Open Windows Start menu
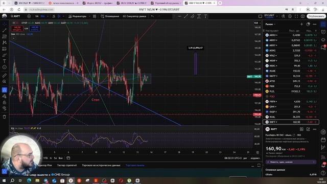This screenshot has width=327, height=184. point(4,180)
